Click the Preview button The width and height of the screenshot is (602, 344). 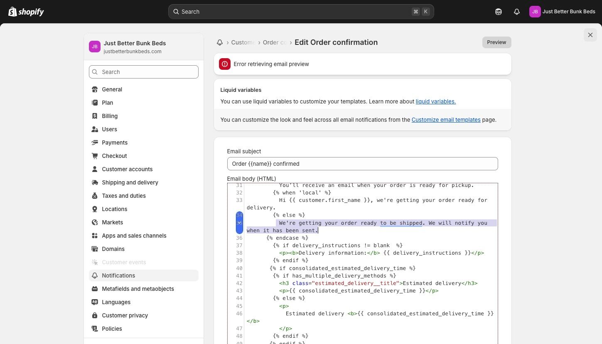496,42
